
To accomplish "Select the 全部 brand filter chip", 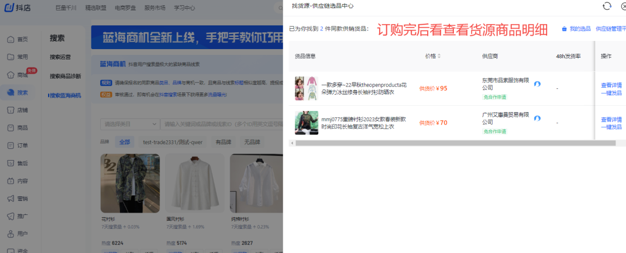I will (125, 142).
